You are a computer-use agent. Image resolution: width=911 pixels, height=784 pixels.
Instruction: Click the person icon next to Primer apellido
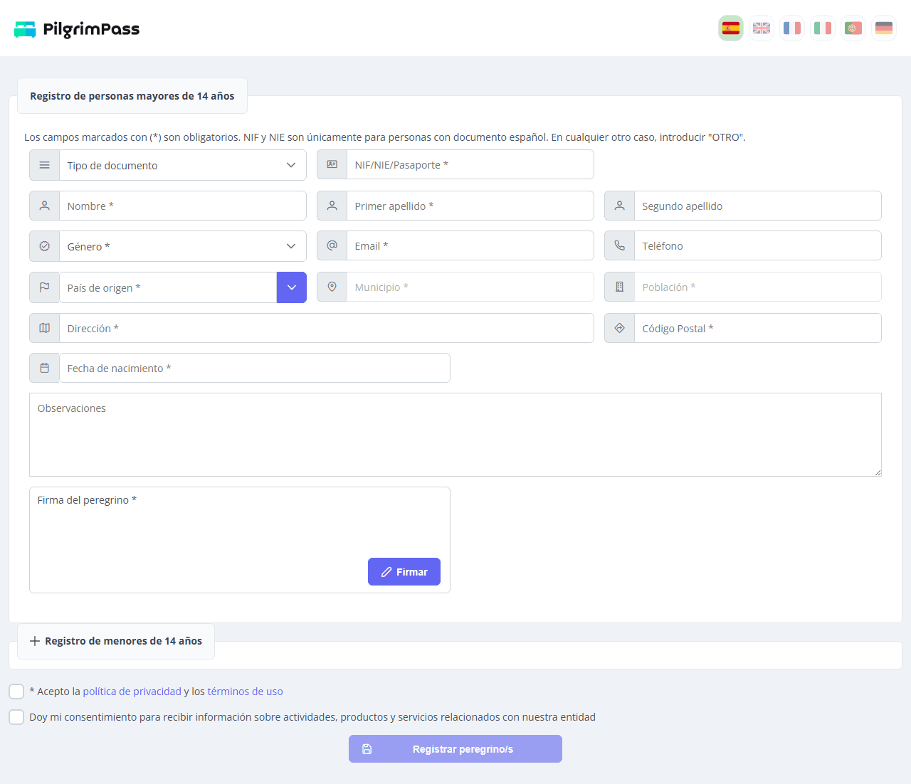[332, 206]
